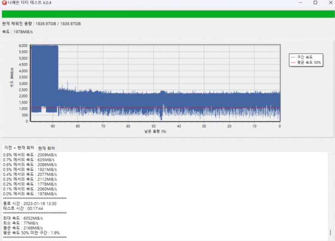Click the 종료 시간 log line
This screenshot has height=241, width=335.
click(30, 204)
